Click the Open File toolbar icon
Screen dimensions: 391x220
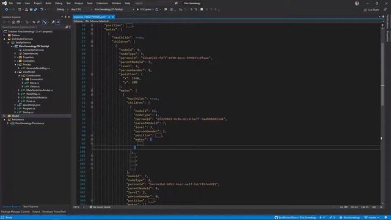26,10
